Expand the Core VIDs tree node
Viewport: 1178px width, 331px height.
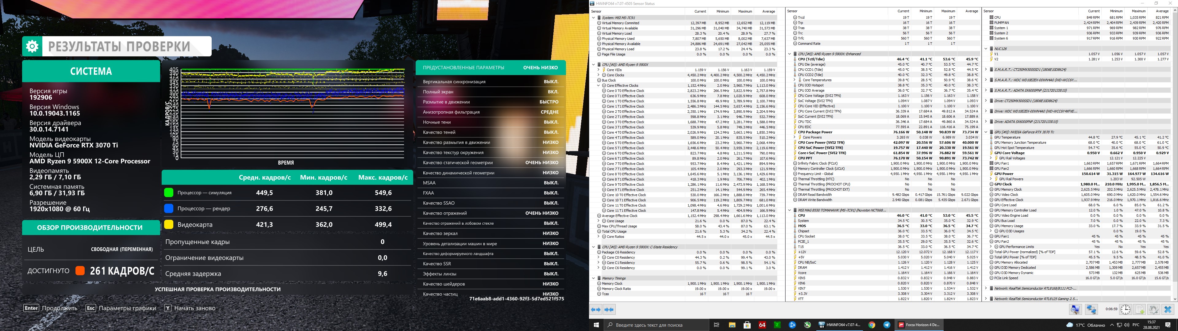599,70
